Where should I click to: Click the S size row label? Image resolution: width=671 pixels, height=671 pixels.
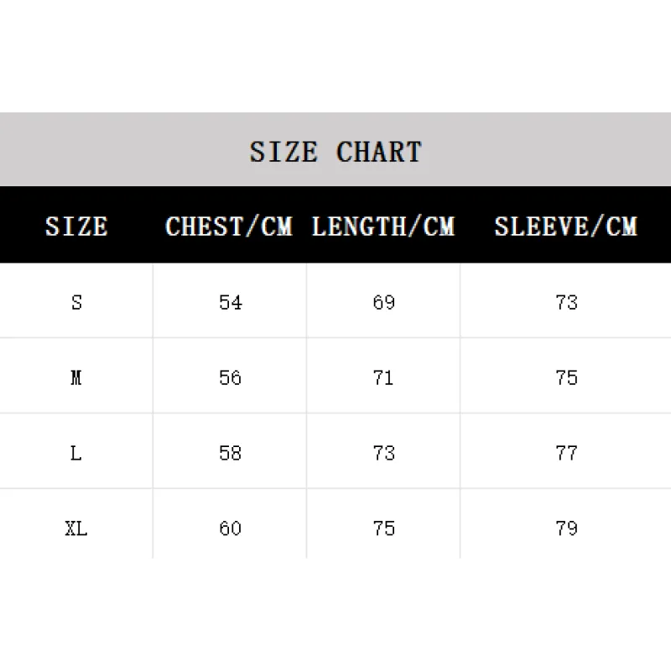pos(76,303)
